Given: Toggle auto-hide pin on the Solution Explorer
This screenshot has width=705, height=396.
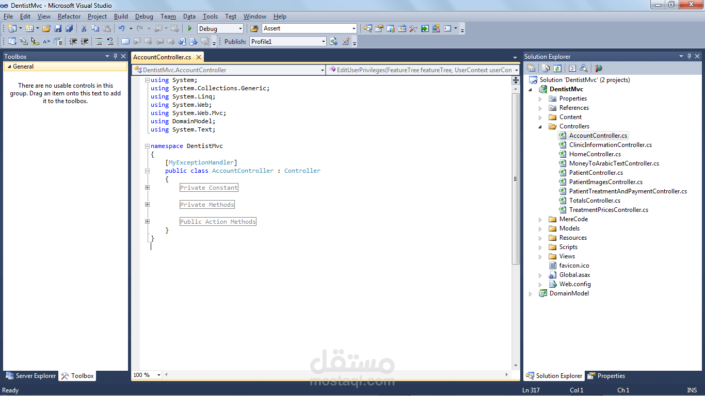Looking at the screenshot, I should (x=689, y=56).
